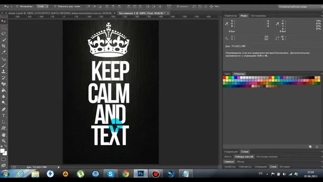Viewport: 323px width, 182px height.
Task: Select the Dodge tool
Action: tap(4, 103)
